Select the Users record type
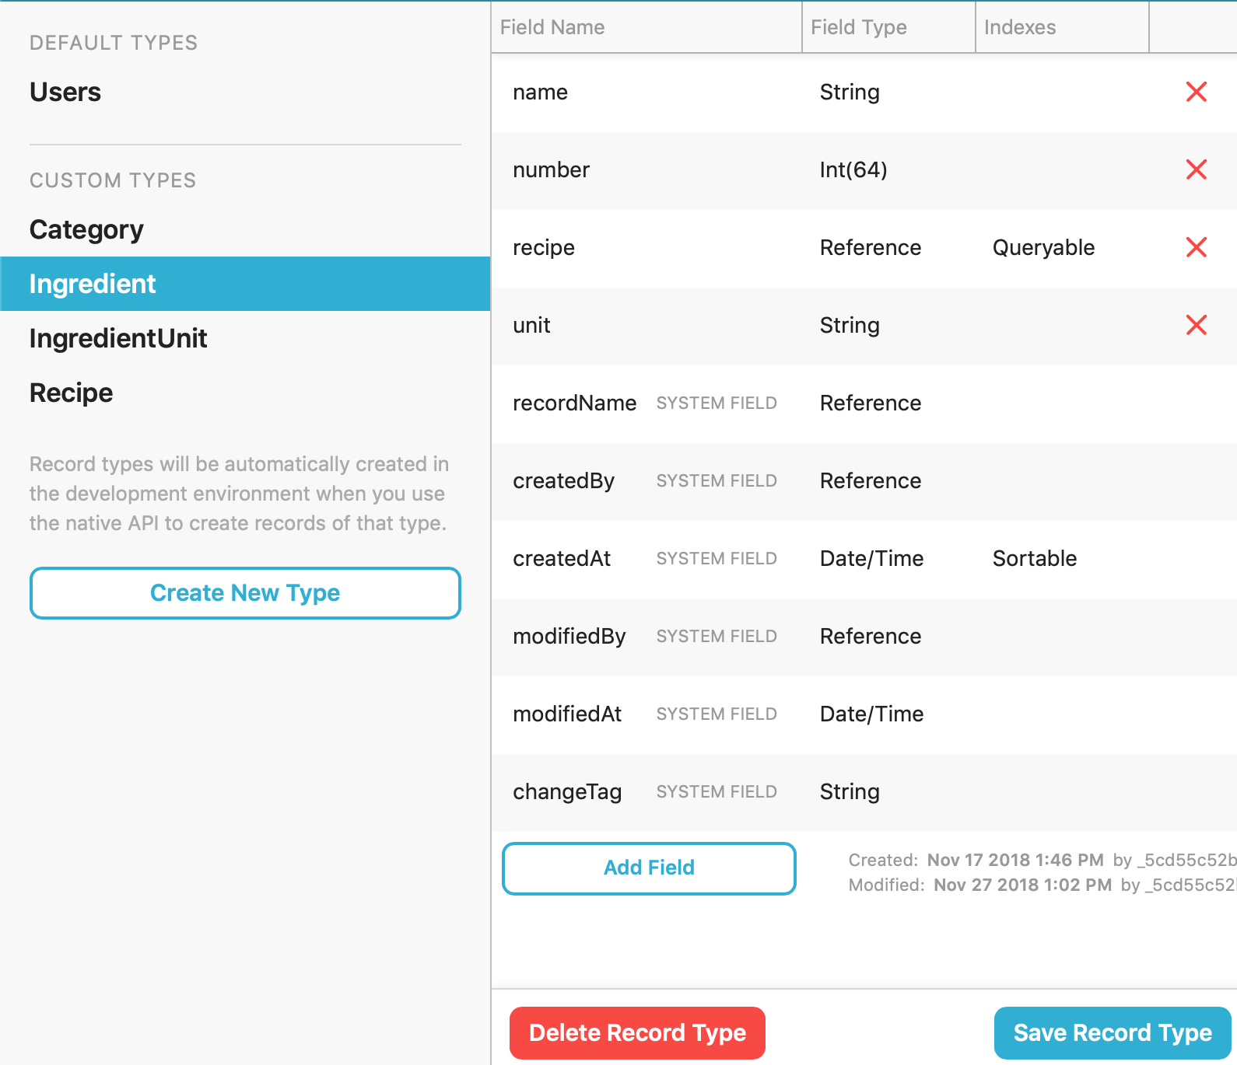This screenshot has height=1065, width=1237. [65, 92]
